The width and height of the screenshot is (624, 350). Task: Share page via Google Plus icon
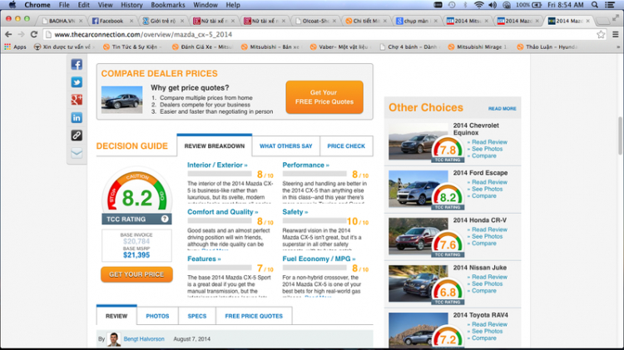click(77, 100)
